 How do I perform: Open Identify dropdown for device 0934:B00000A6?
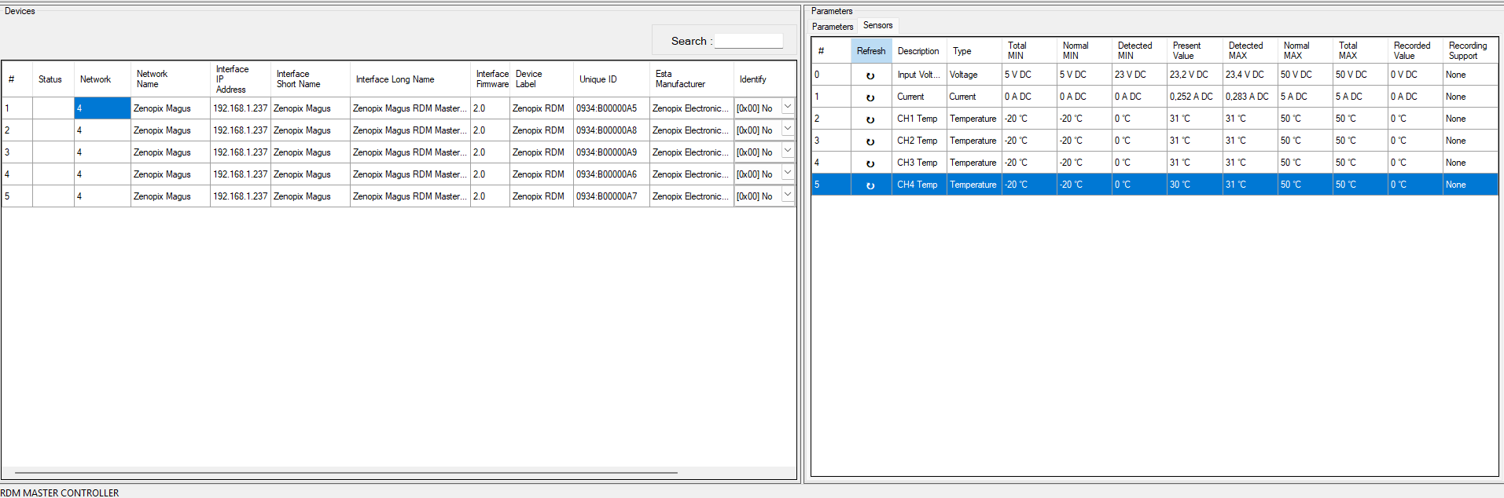pos(787,174)
